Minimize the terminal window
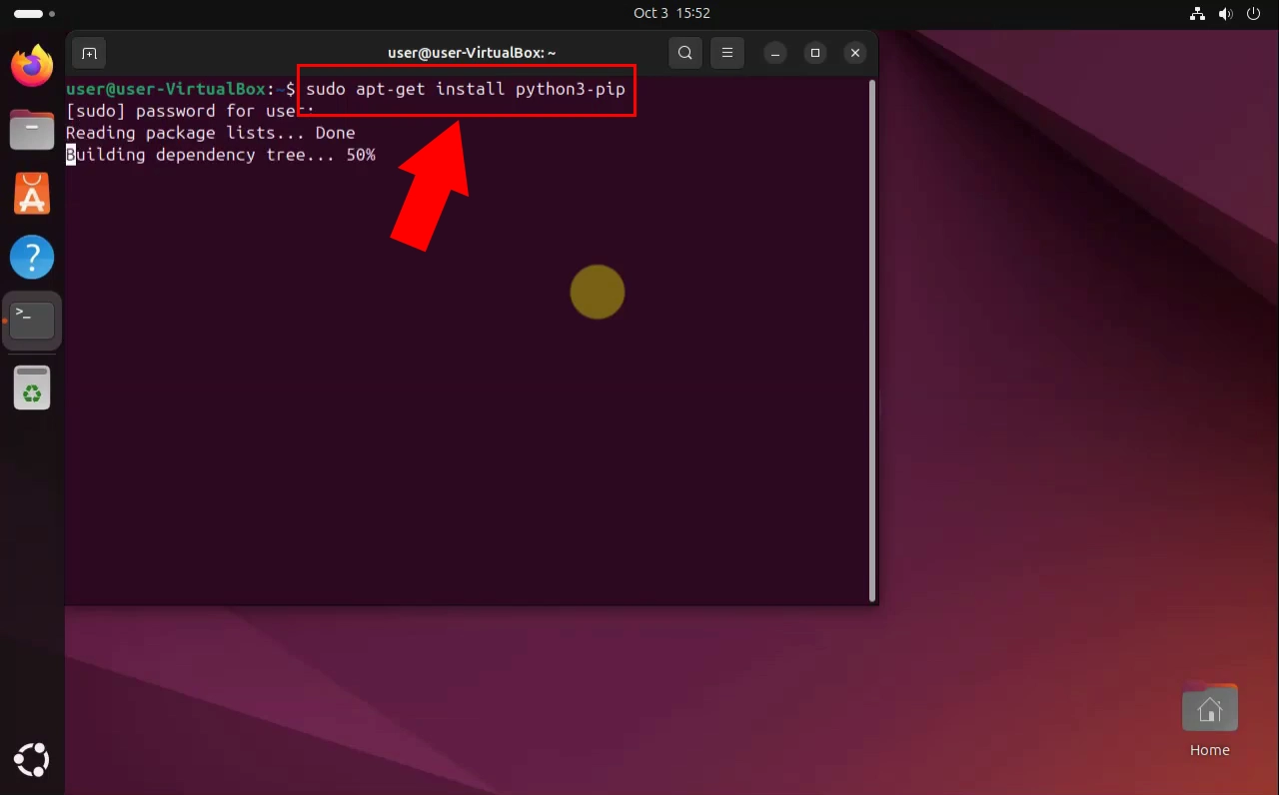The height and width of the screenshot is (795, 1279). pyautogui.click(x=775, y=53)
